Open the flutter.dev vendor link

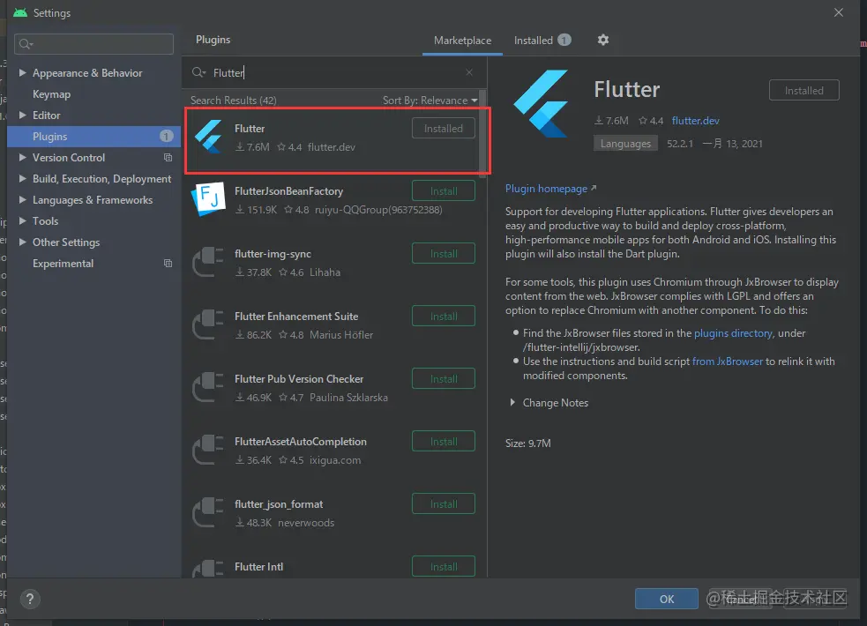coord(696,121)
